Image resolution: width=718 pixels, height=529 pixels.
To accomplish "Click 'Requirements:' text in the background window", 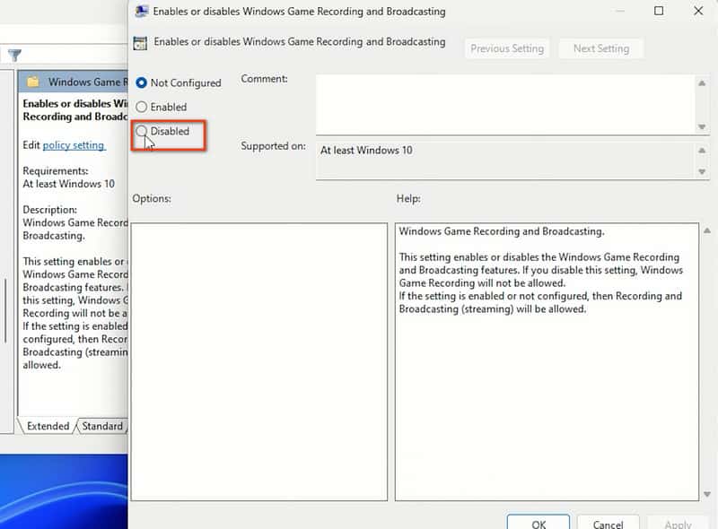I will coord(56,170).
